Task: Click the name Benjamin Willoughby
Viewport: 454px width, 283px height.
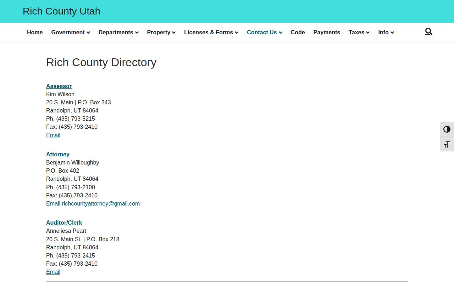Action: point(73,162)
